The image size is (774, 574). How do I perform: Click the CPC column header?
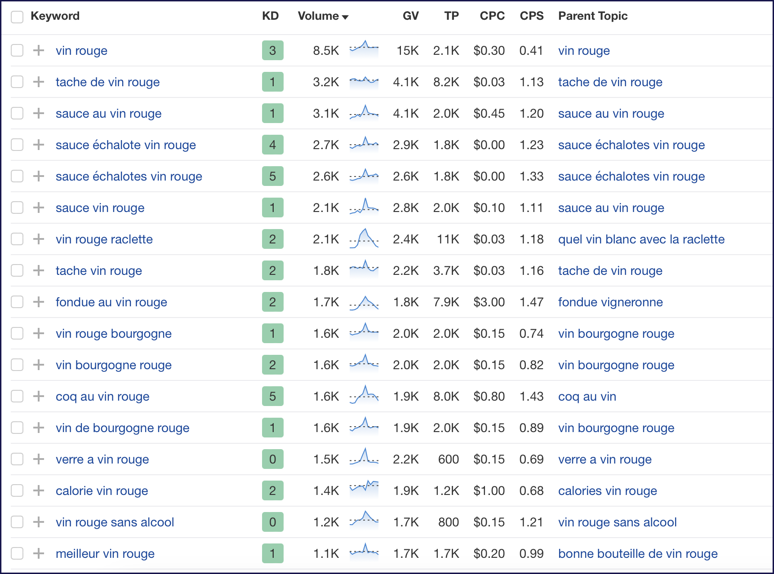click(x=492, y=16)
